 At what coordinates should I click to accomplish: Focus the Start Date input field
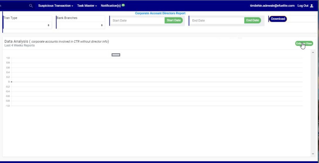click(x=137, y=21)
